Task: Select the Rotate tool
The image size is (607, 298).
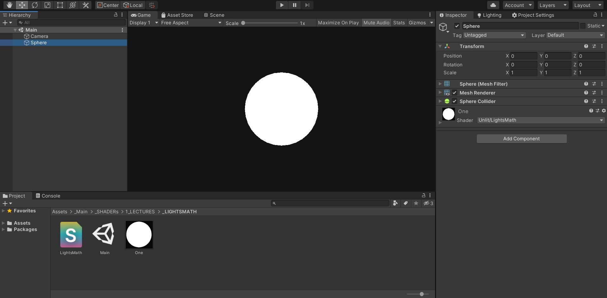Action: click(35, 5)
